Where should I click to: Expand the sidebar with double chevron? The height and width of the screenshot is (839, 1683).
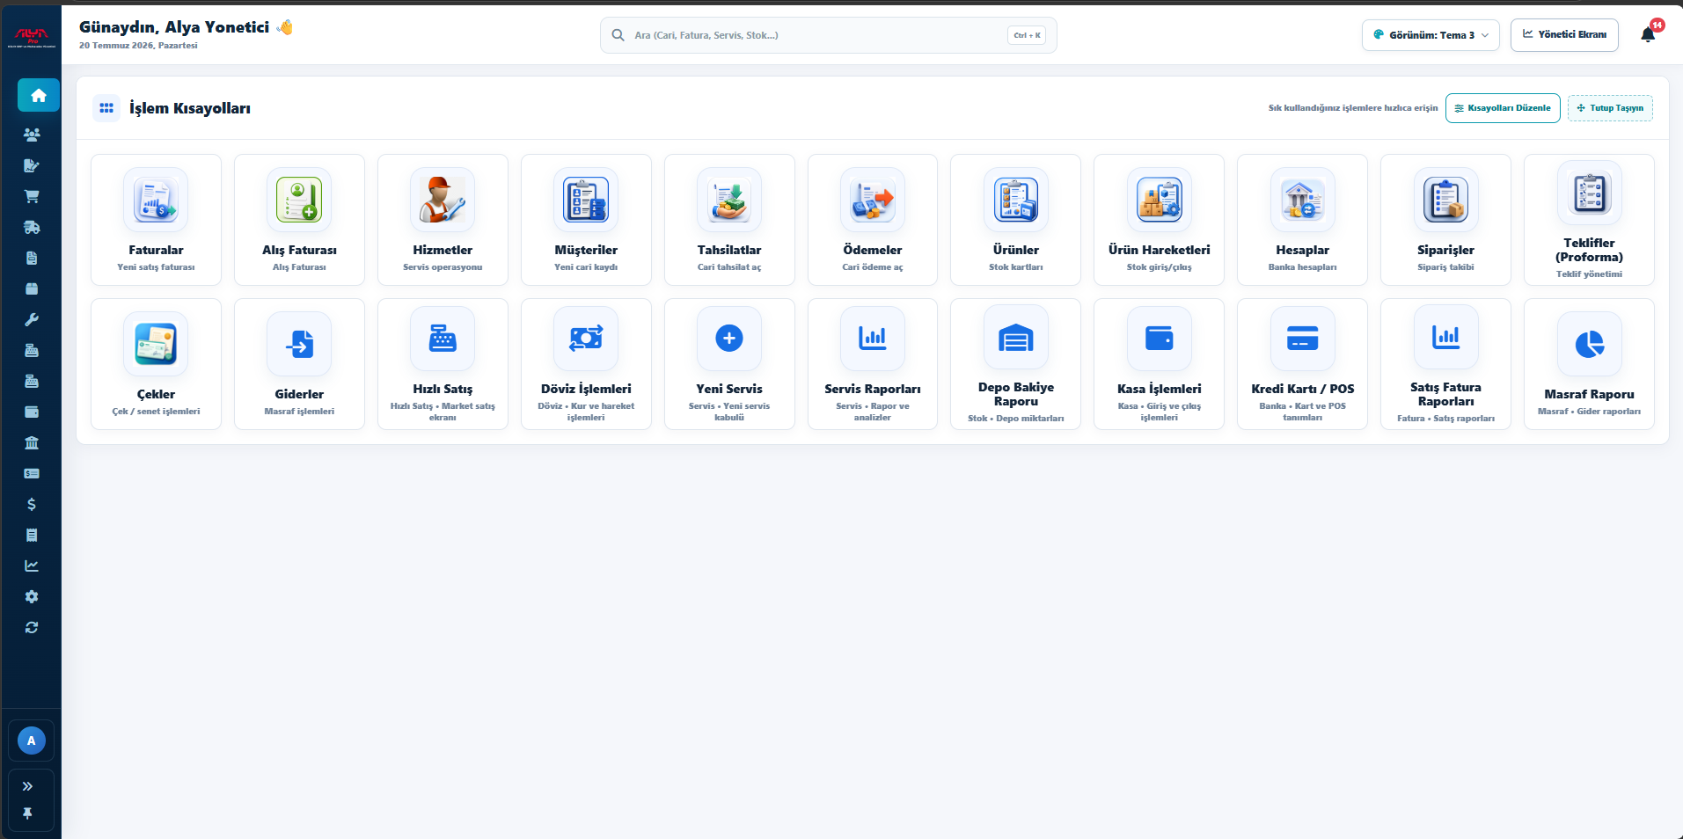[27, 786]
